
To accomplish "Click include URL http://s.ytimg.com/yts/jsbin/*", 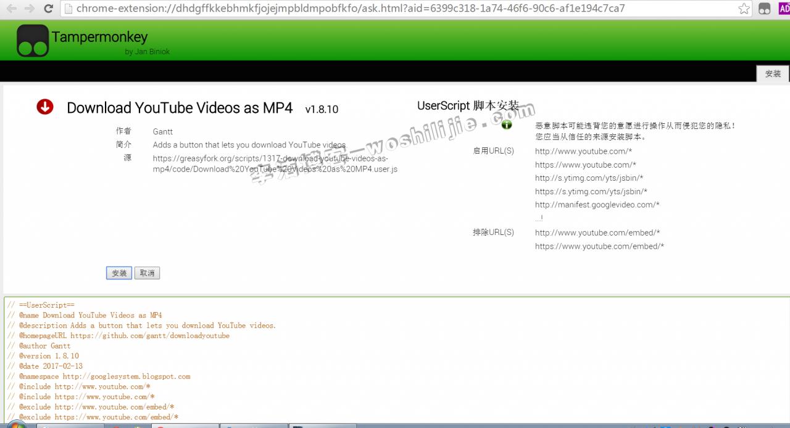I will pyautogui.click(x=589, y=178).
